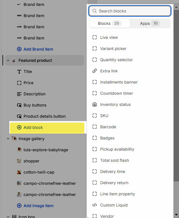Click the Custom Liquid code icon
The height and width of the screenshot is (218, 179).
coord(95,205)
